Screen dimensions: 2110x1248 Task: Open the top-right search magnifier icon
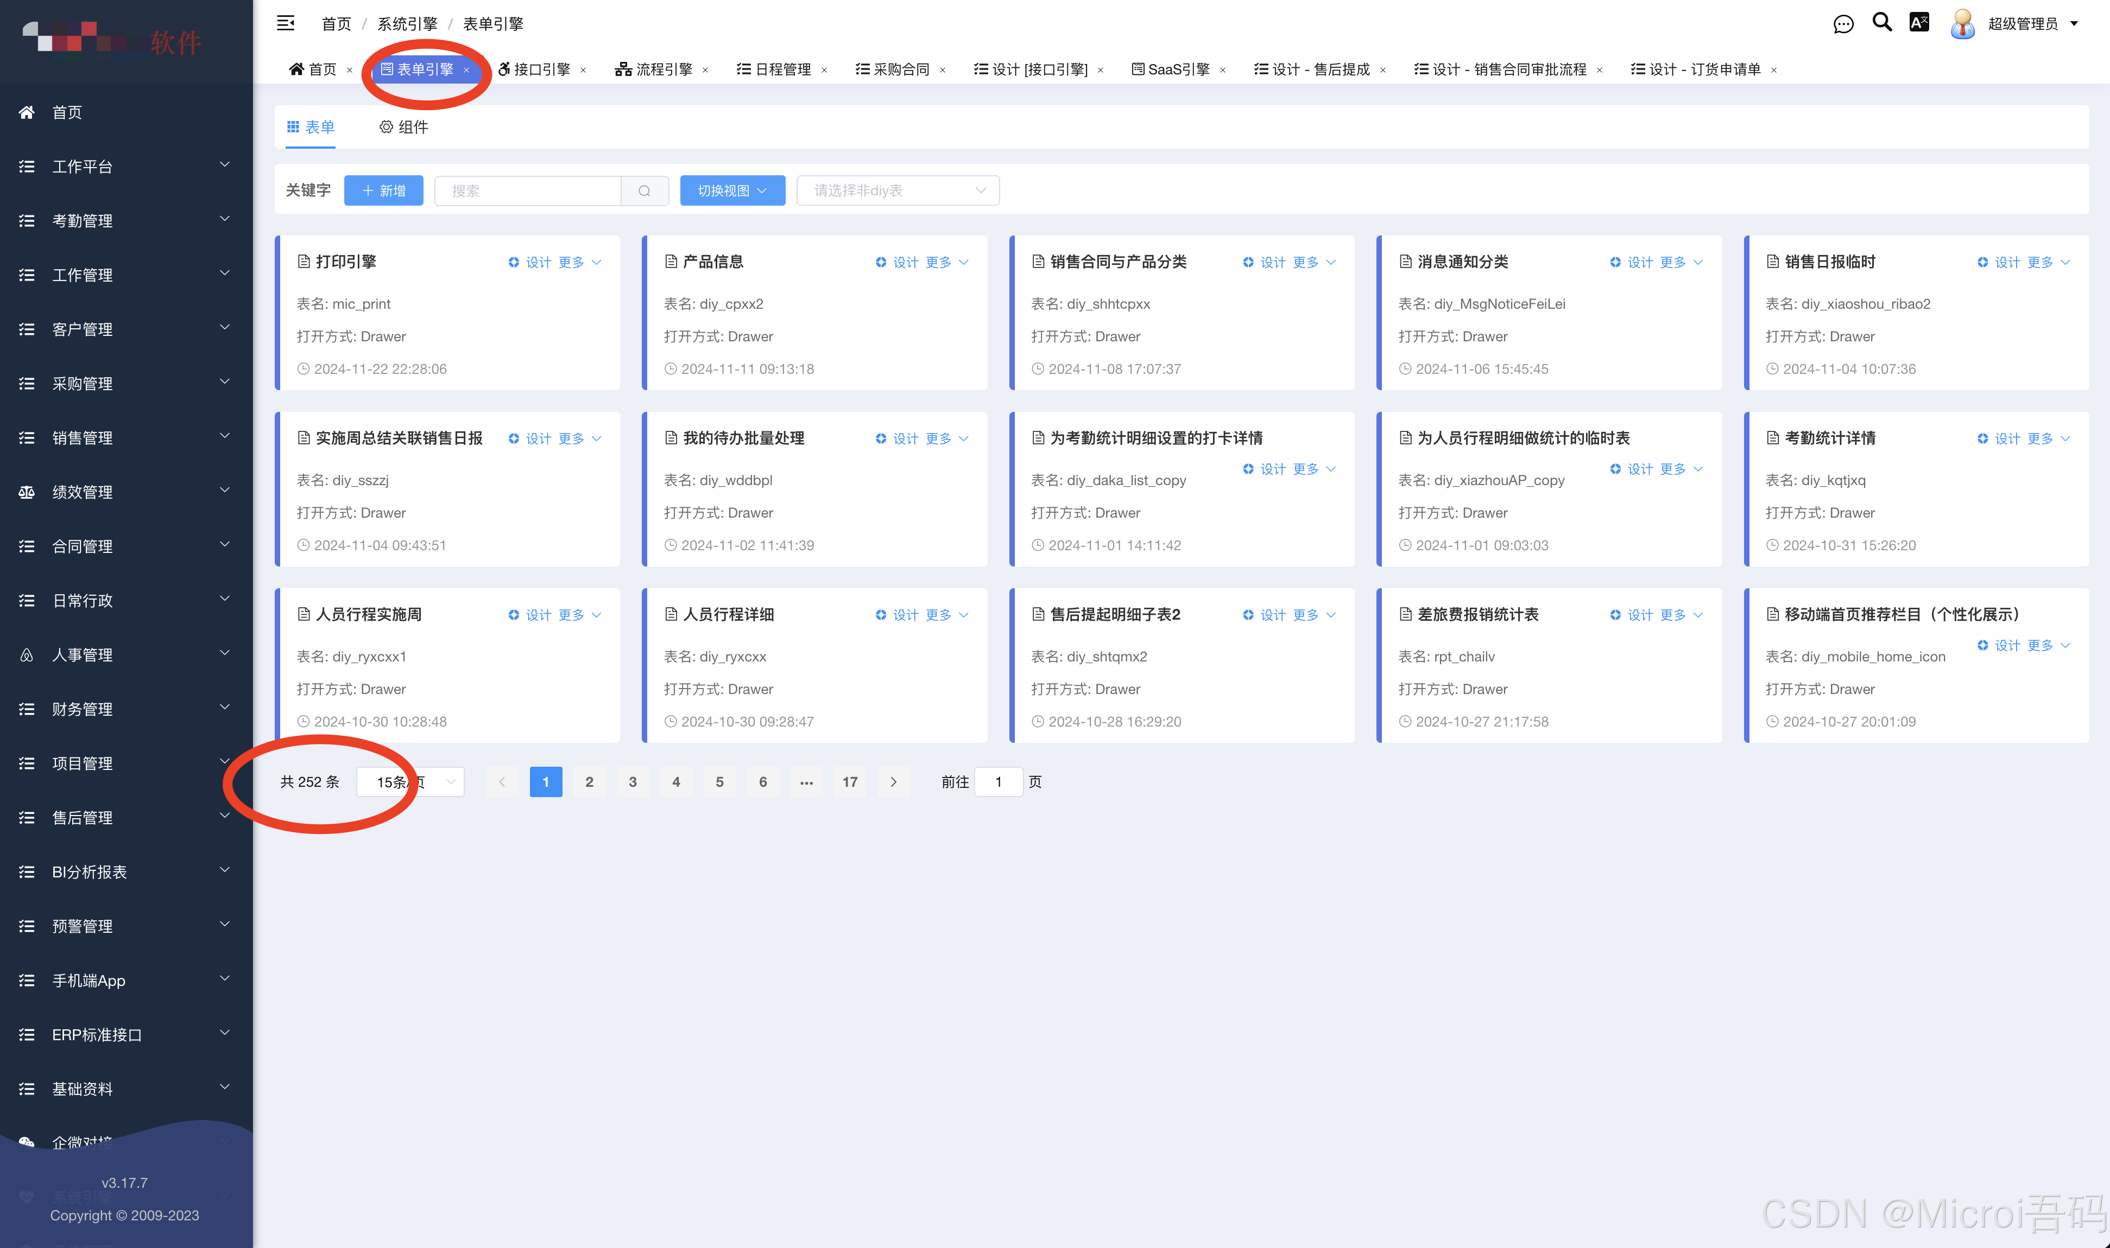(1882, 22)
